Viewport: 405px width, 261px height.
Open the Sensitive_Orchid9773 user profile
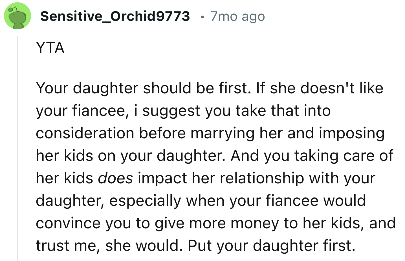pos(115,16)
